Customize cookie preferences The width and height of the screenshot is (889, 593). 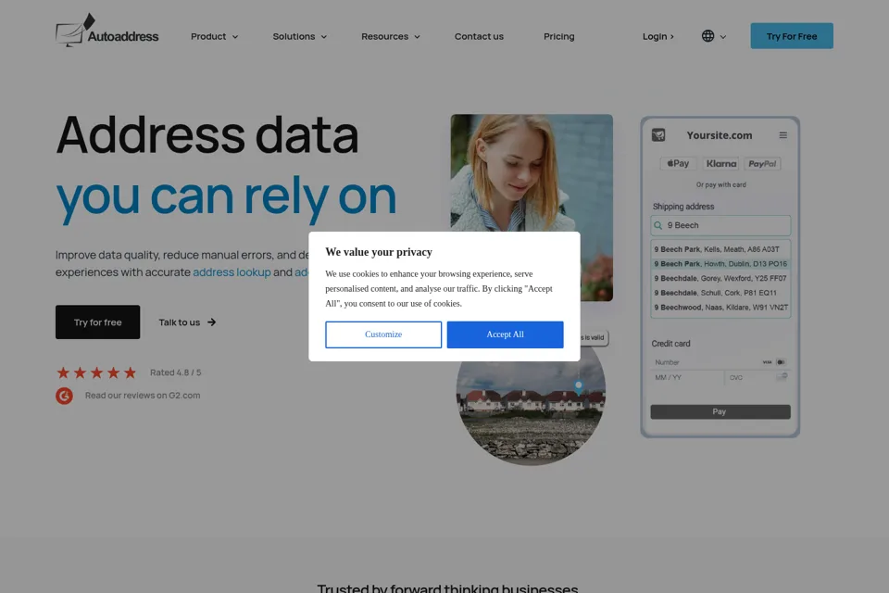tap(383, 334)
